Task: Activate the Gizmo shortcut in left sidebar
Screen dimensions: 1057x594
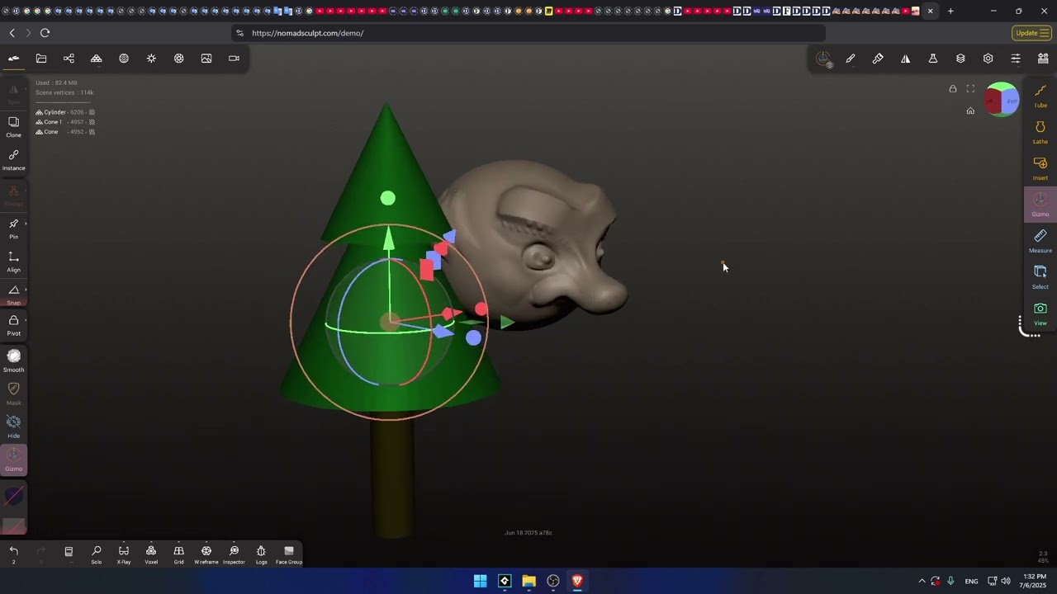Action: [x=14, y=460]
